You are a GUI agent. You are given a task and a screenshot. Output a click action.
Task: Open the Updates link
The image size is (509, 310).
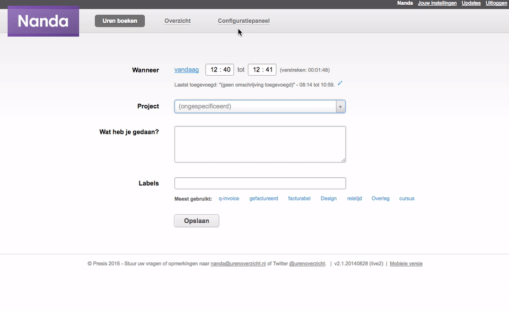coord(471,3)
